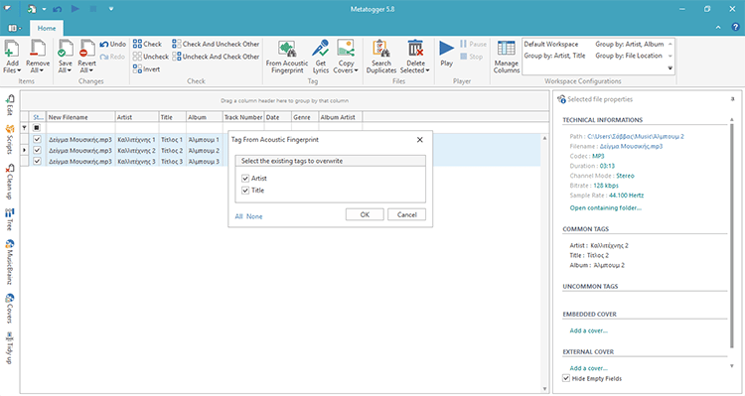Open containing folder link
Image resolution: width=745 pixels, height=396 pixels.
point(605,208)
